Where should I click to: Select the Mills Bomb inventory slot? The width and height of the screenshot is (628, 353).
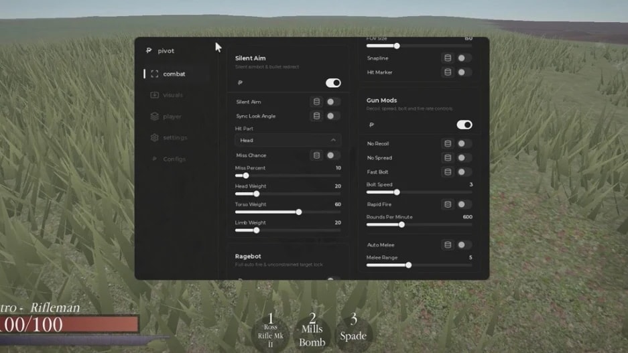tap(312, 332)
